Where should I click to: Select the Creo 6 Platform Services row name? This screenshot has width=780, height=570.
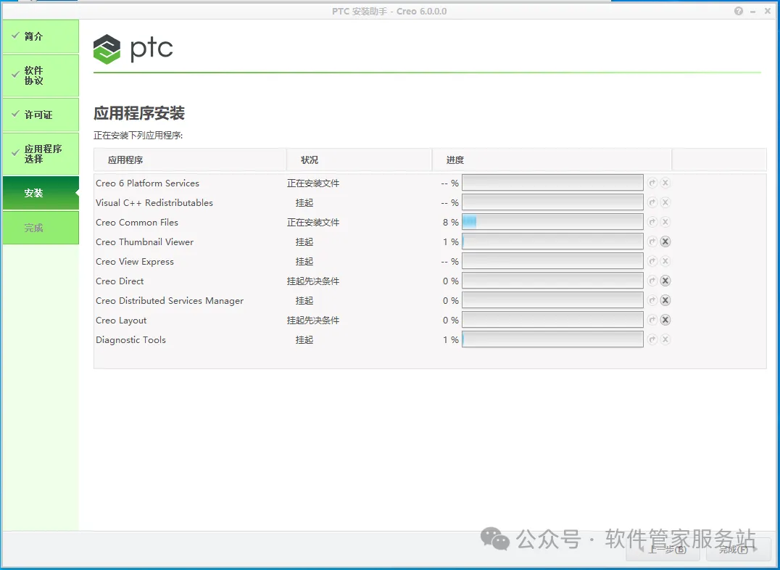(x=147, y=183)
